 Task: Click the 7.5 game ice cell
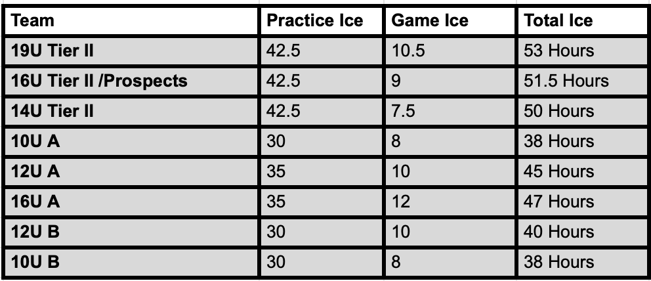coord(450,111)
